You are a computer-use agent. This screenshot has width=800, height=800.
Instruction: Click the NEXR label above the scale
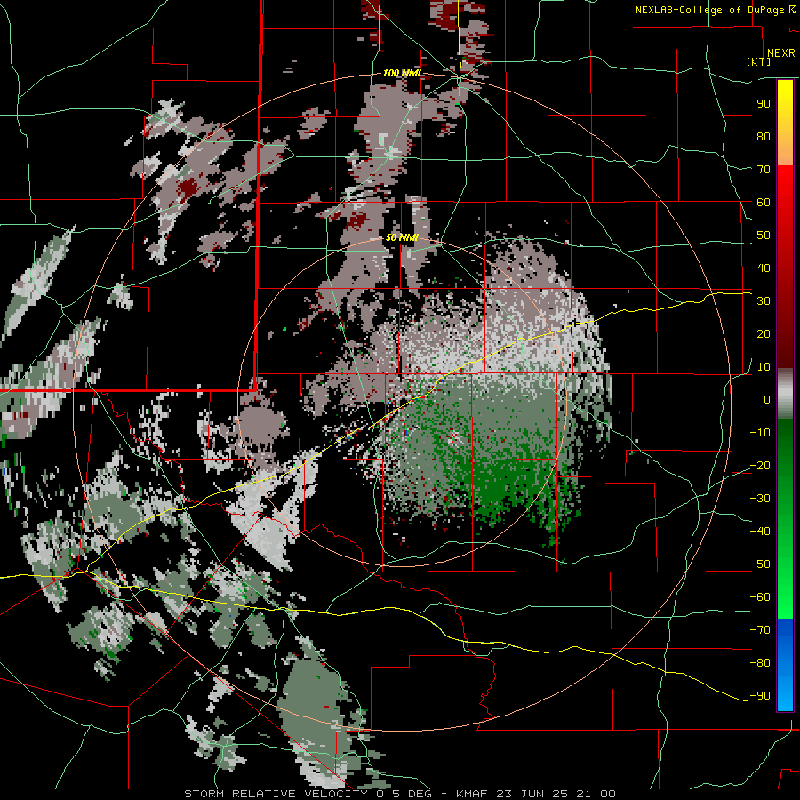click(781, 53)
